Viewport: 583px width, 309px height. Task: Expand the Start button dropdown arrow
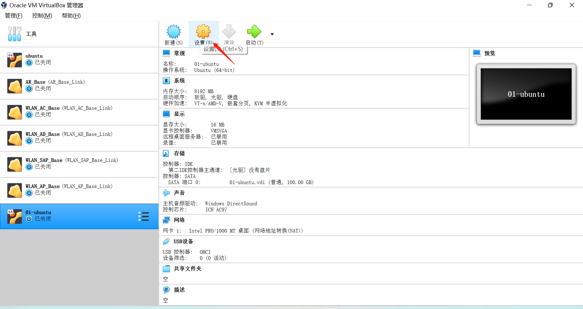pyautogui.click(x=272, y=34)
